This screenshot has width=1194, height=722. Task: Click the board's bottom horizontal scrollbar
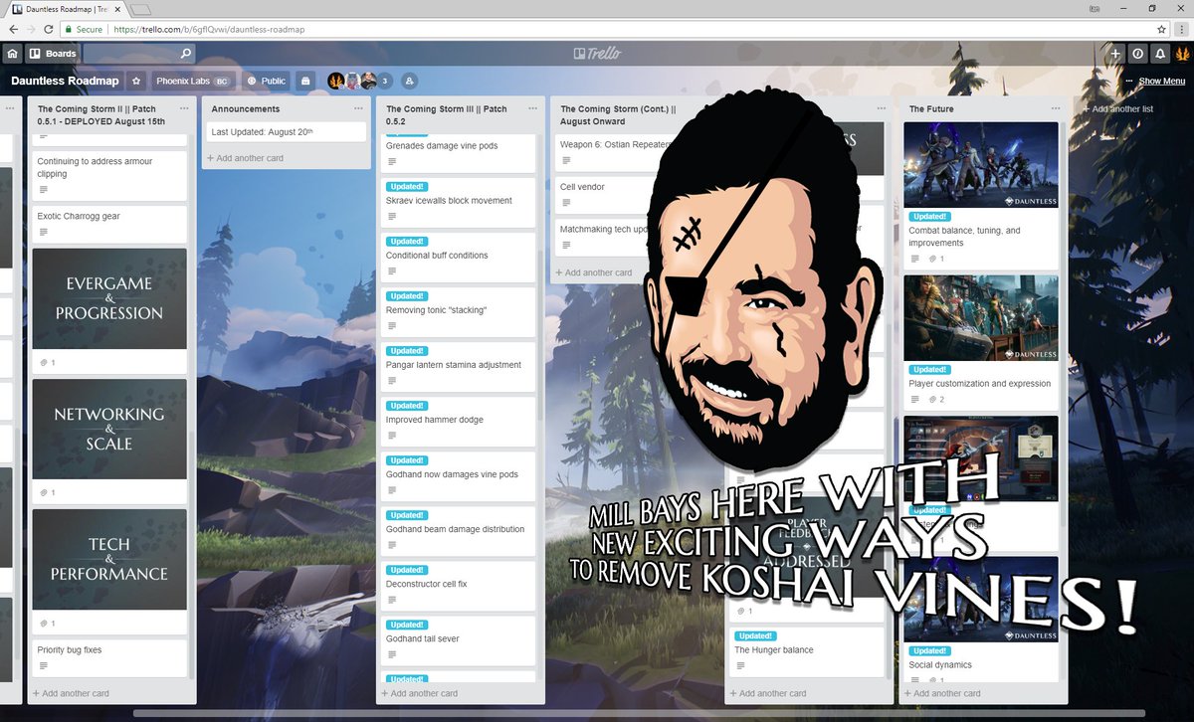point(639,713)
